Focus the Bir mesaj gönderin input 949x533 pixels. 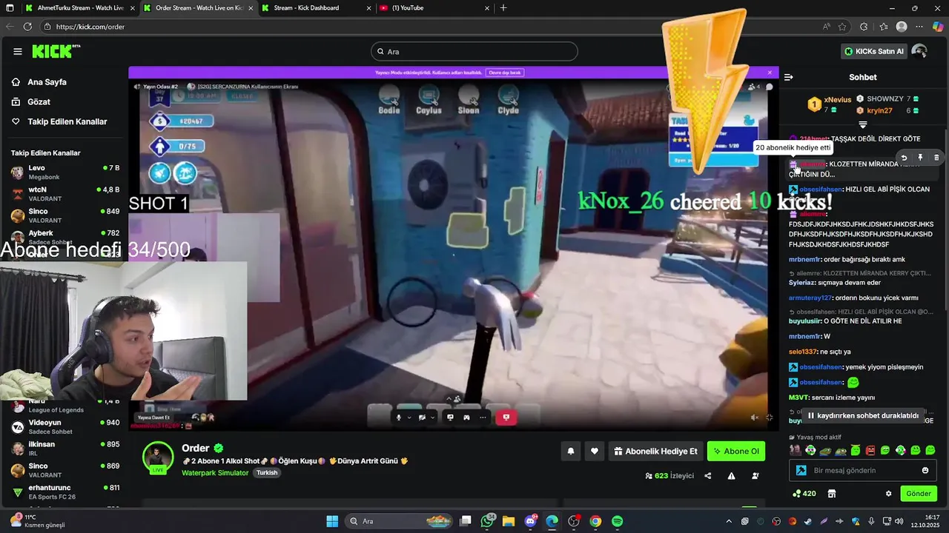[x=864, y=470]
